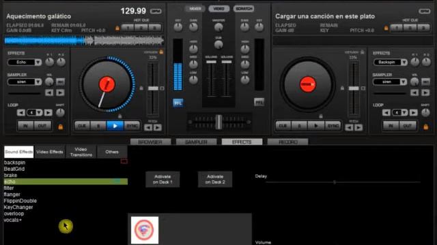
Task: Toggle the hot cue lock on deck 1
Action: [x=117, y=28]
